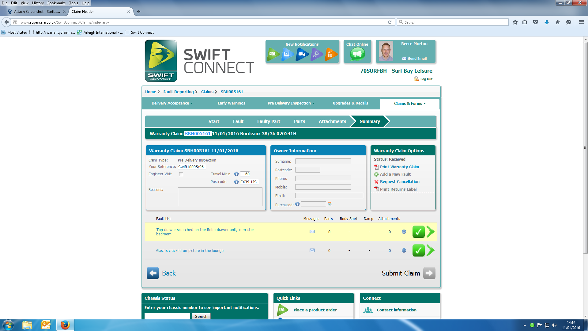Open message envelope for drawer scratched fault
This screenshot has width=588, height=331.
coord(312,232)
